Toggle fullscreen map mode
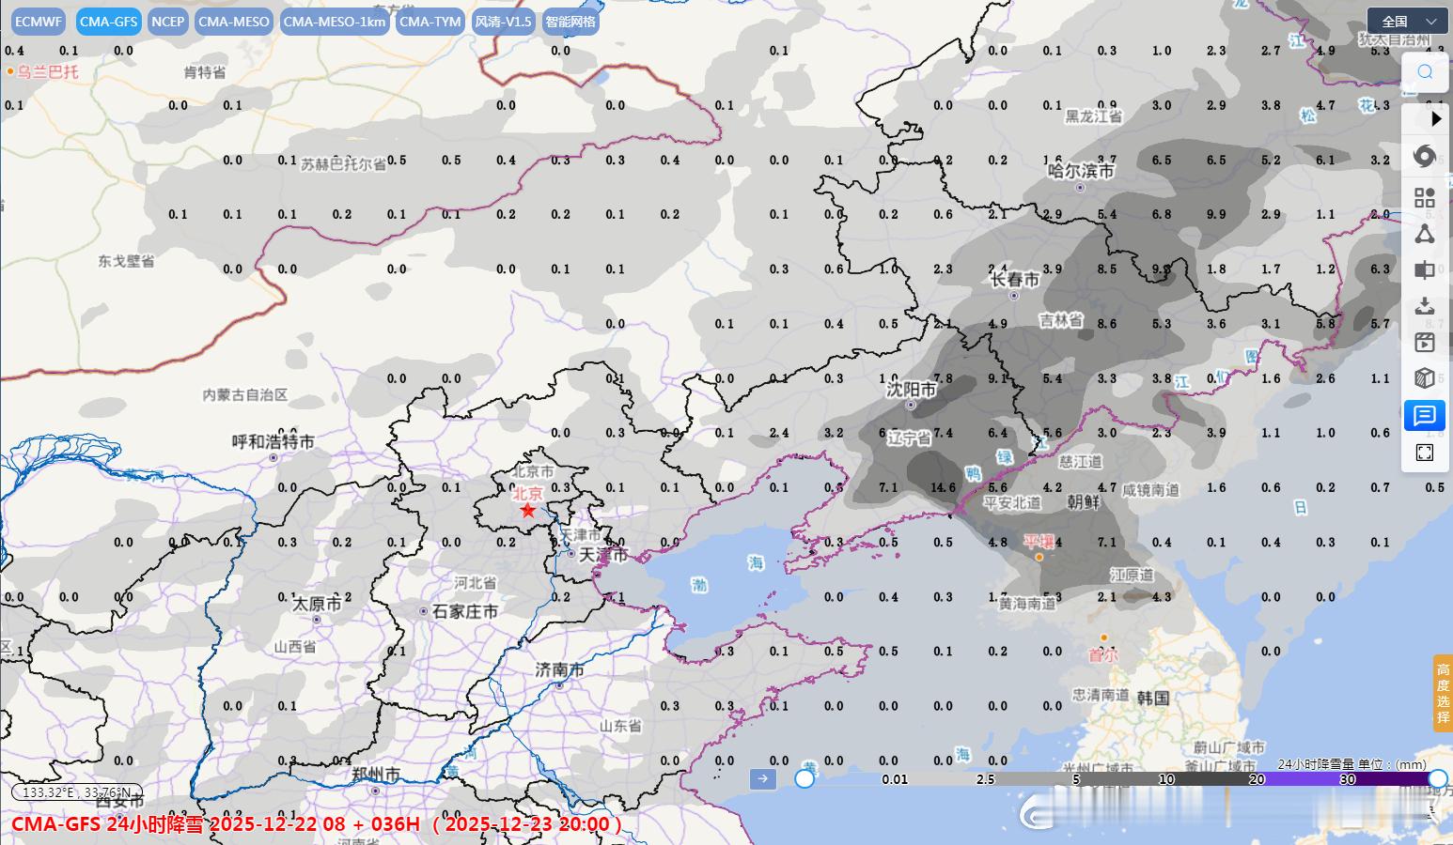The height and width of the screenshot is (845, 1453). (1425, 452)
